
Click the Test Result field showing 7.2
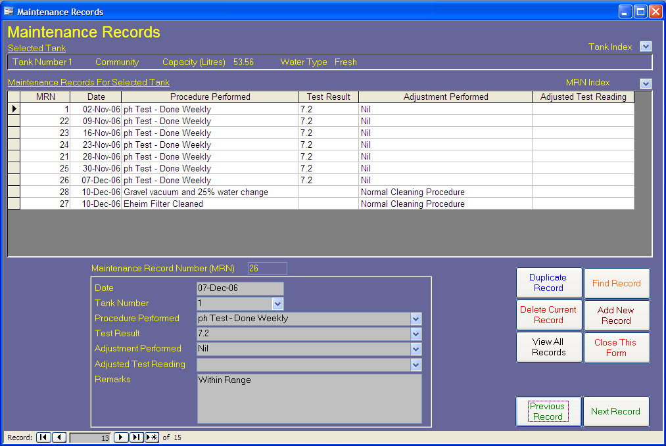click(x=304, y=334)
